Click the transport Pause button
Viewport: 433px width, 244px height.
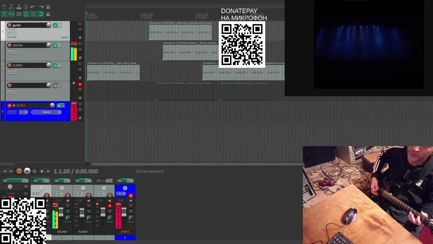[48, 171]
